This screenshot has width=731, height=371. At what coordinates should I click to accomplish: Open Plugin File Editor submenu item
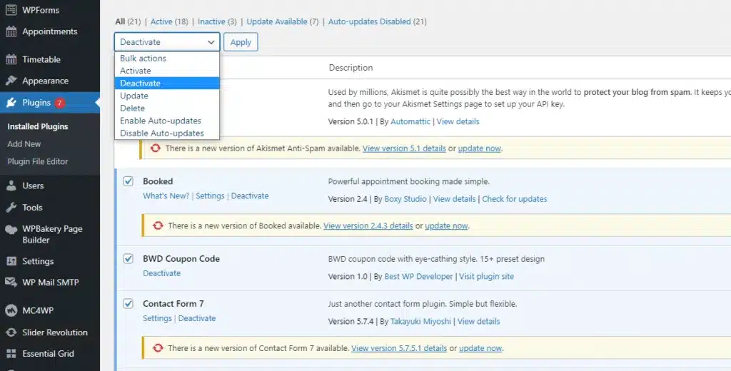click(x=38, y=162)
